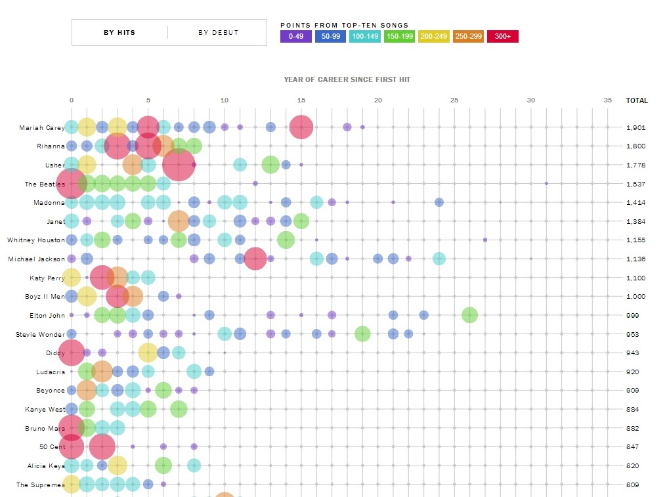Click Madonna's blue bubble at year 24

click(x=439, y=202)
